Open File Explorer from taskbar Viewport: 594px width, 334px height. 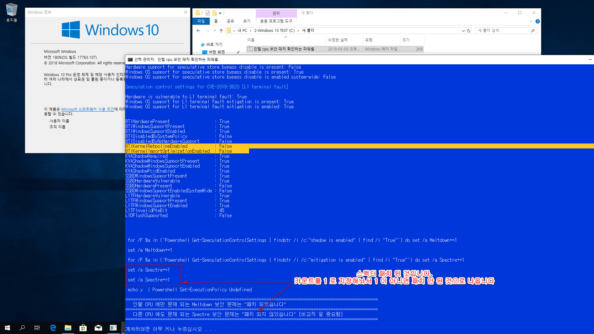tap(68, 328)
